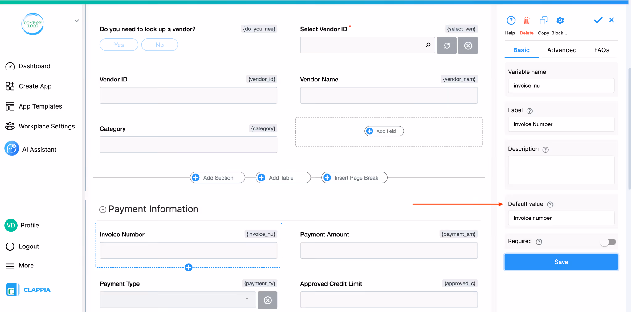Click the App Templates icon

[x=10, y=106]
